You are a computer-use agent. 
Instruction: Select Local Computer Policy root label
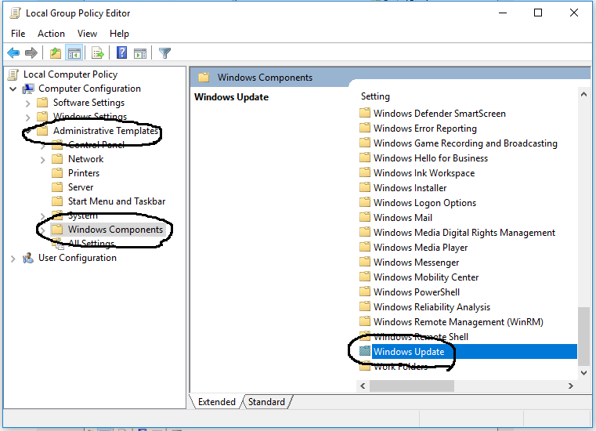click(x=70, y=74)
